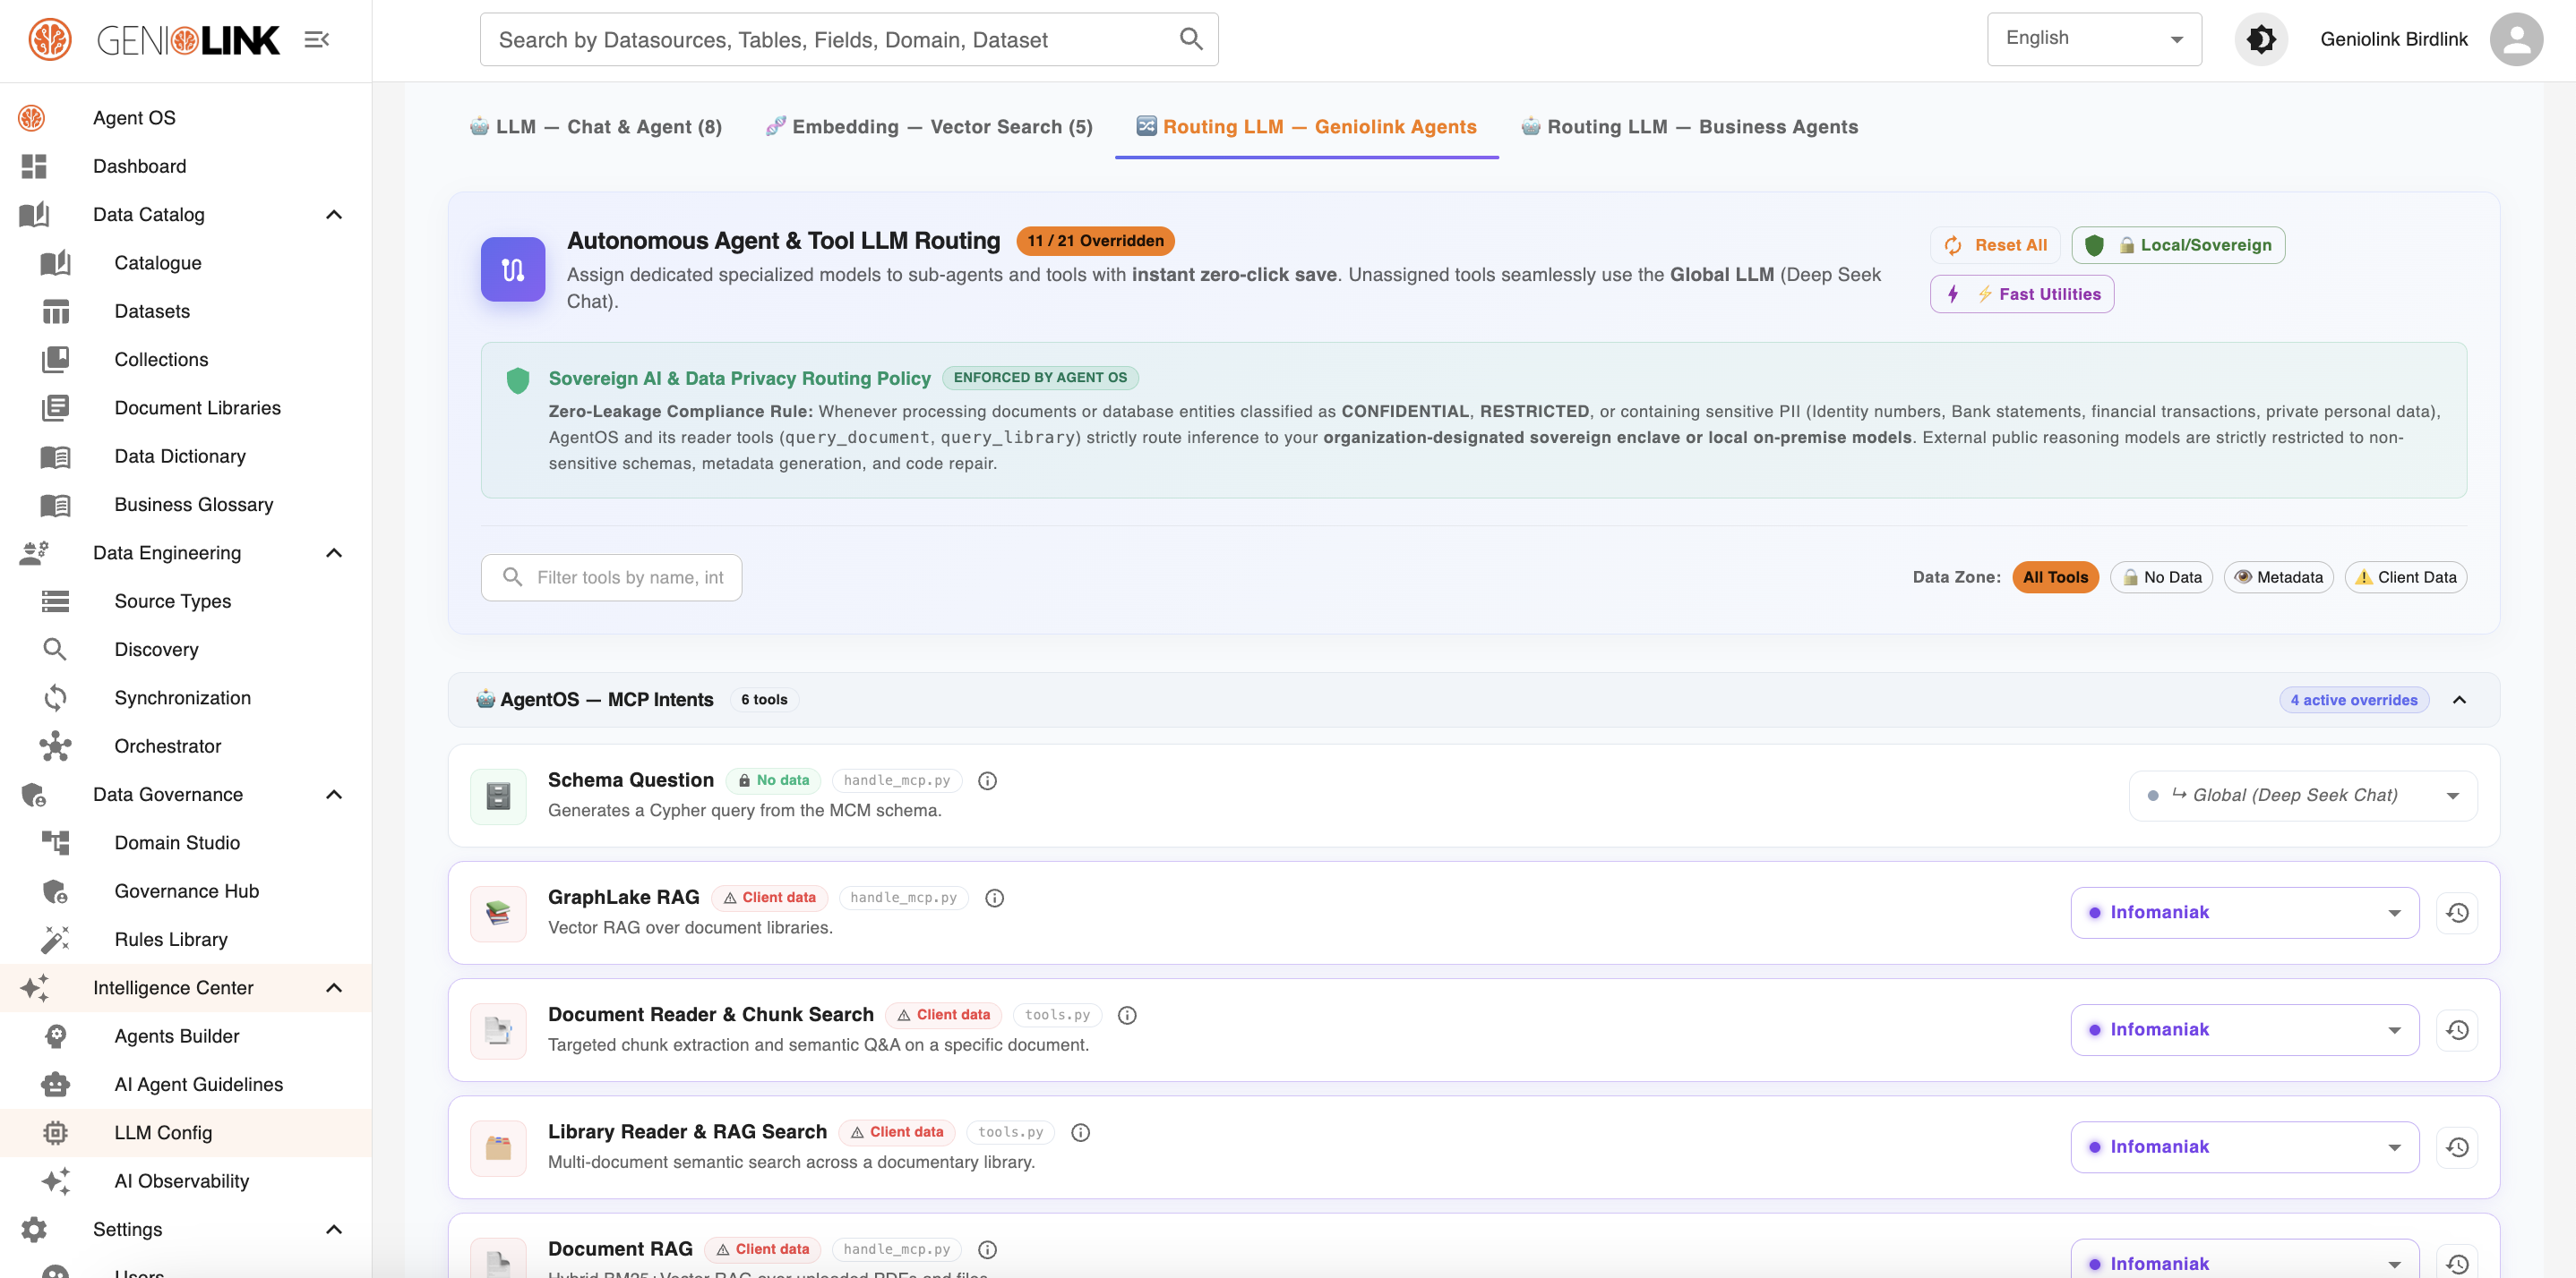Focus the global datasource search field

click(849, 40)
